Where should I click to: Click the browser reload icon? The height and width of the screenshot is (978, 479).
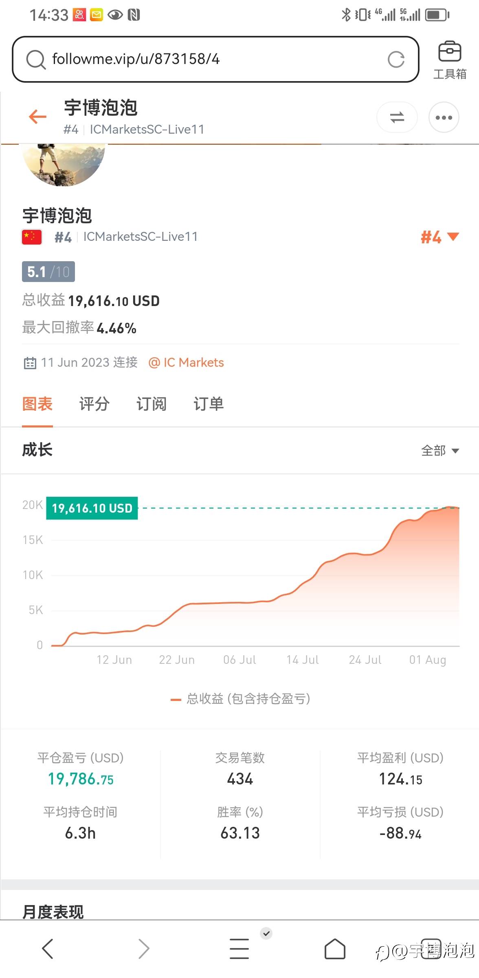pos(396,59)
